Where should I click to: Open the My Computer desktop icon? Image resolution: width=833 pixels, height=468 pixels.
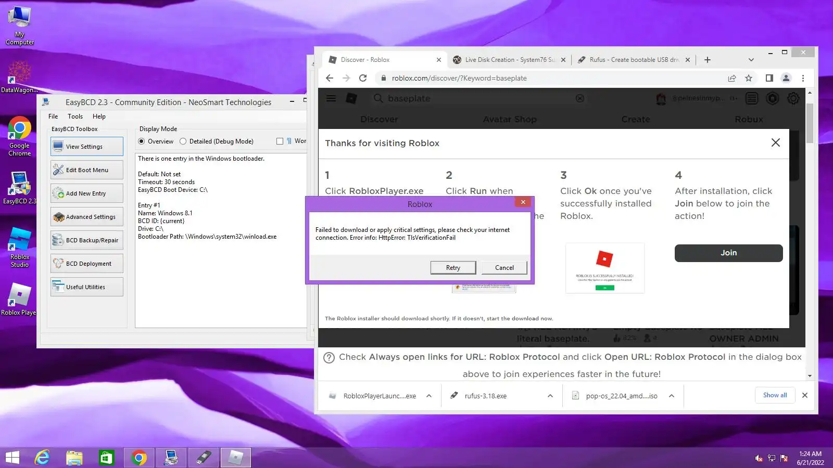(19, 25)
